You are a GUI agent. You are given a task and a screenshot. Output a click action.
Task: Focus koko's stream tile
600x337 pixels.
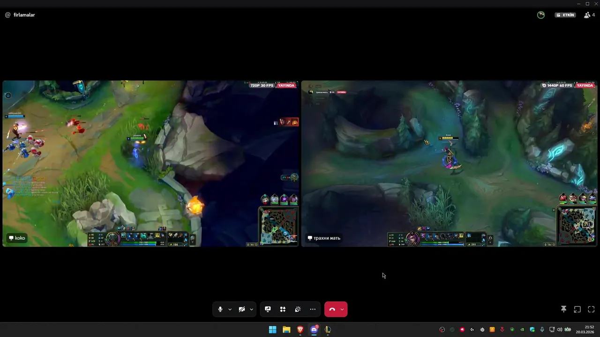click(x=151, y=163)
